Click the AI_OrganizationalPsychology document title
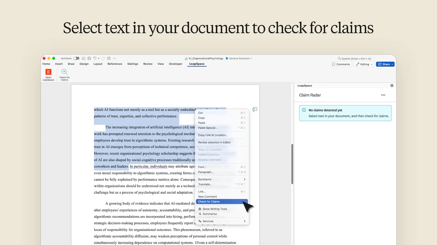Screen dimensions: 437x245 206,58
